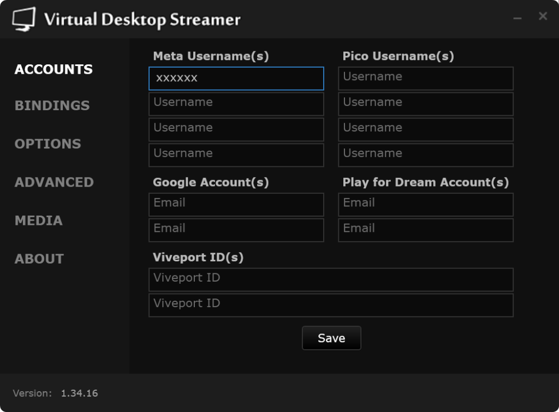Select the first Play for Dream email field
Image resolution: width=559 pixels, height=412 pixels.
[x=425, y=205]
